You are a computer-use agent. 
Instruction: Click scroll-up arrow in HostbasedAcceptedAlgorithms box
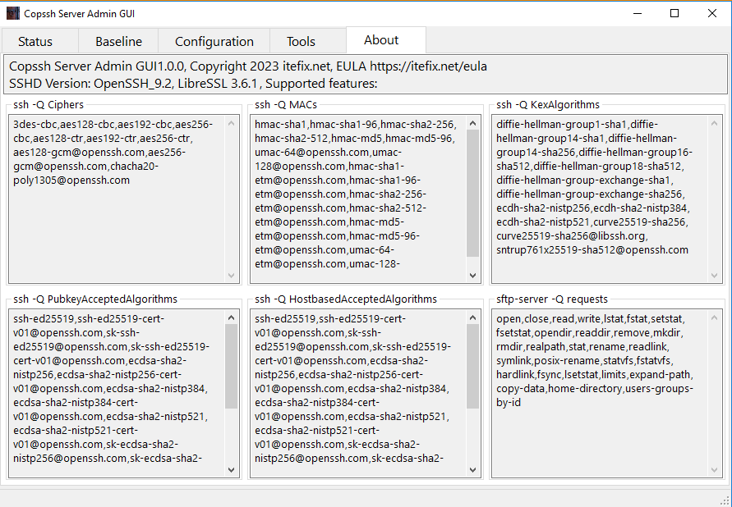(x=473, y=317)
